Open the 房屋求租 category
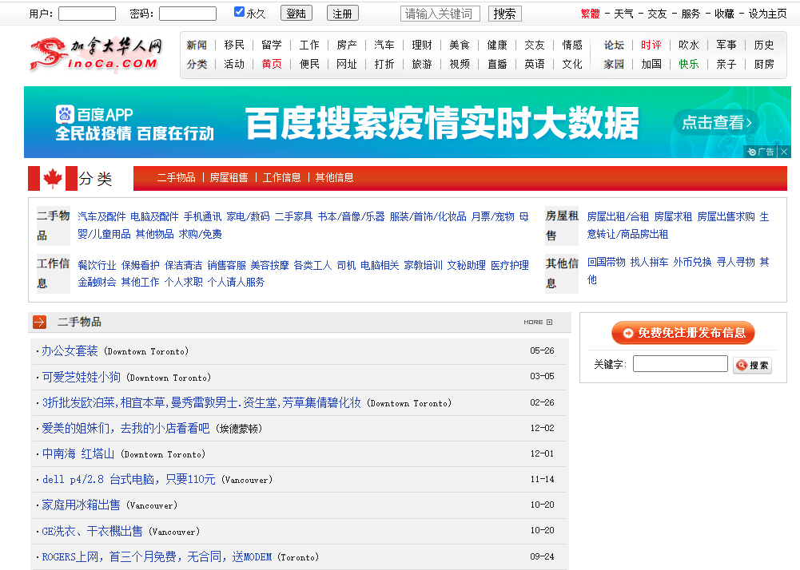800x570 pixels. pos(674,216)
